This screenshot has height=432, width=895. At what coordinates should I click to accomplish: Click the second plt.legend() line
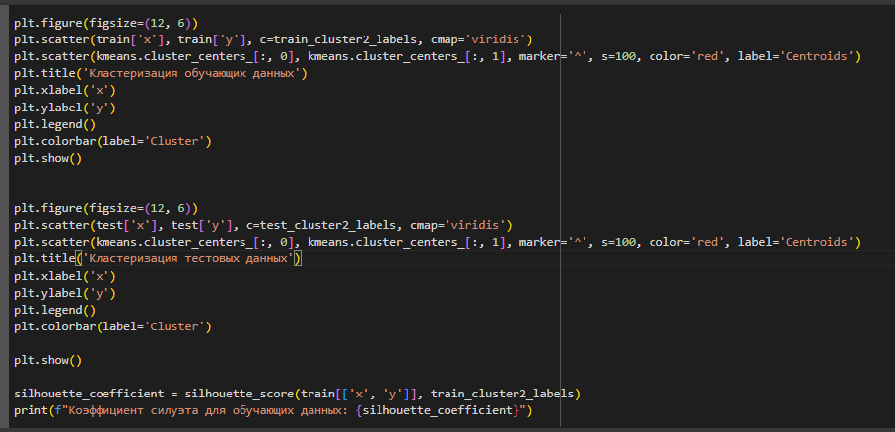point(55,311)
